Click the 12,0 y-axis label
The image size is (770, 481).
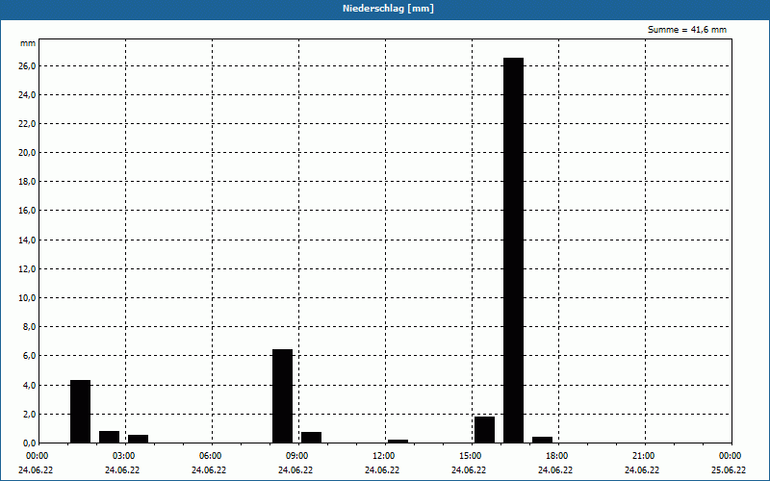pos(27,269)
